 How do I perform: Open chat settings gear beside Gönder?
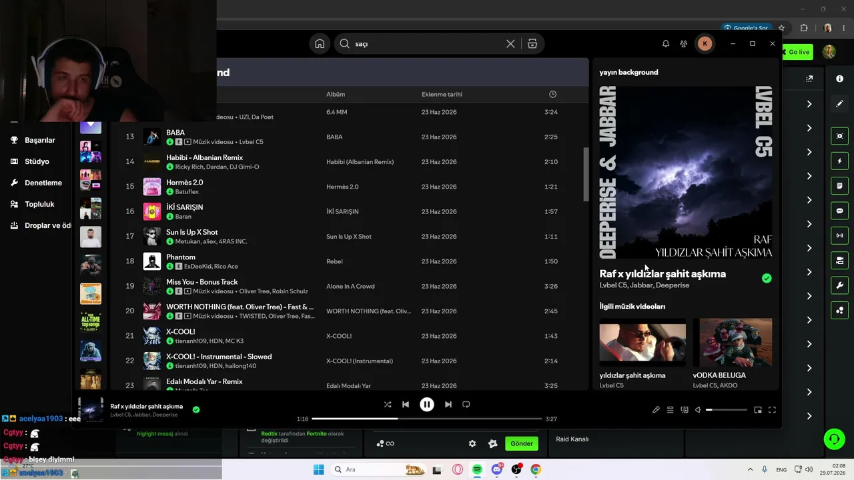(472, 443)
